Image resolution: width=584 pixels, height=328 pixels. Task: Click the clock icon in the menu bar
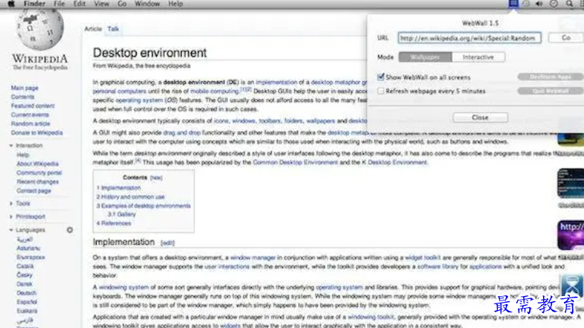(554, 4)
